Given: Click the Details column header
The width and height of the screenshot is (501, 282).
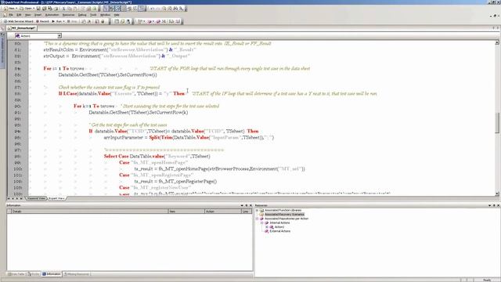Looking at the screenshot, I should tap(90, 211).
